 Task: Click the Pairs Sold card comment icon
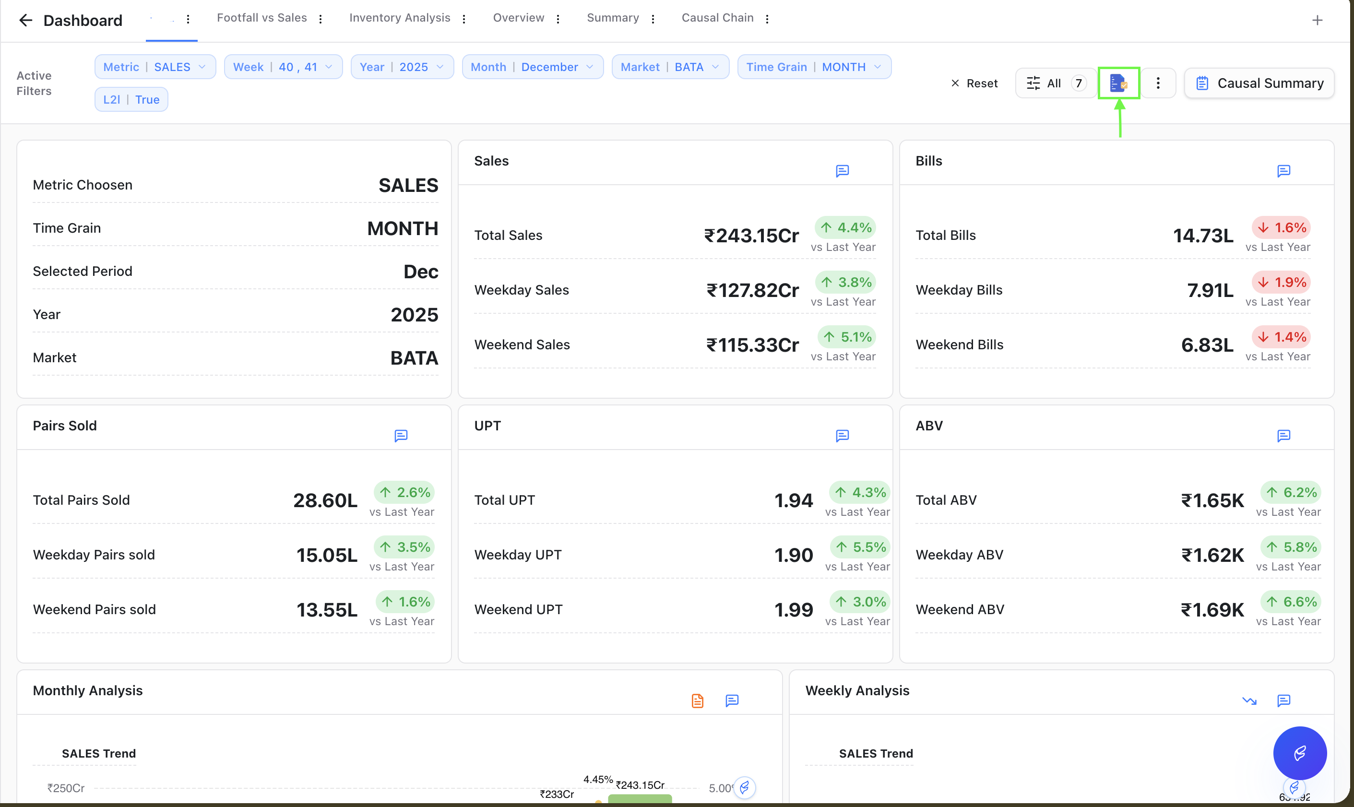(x=401, y=436)
